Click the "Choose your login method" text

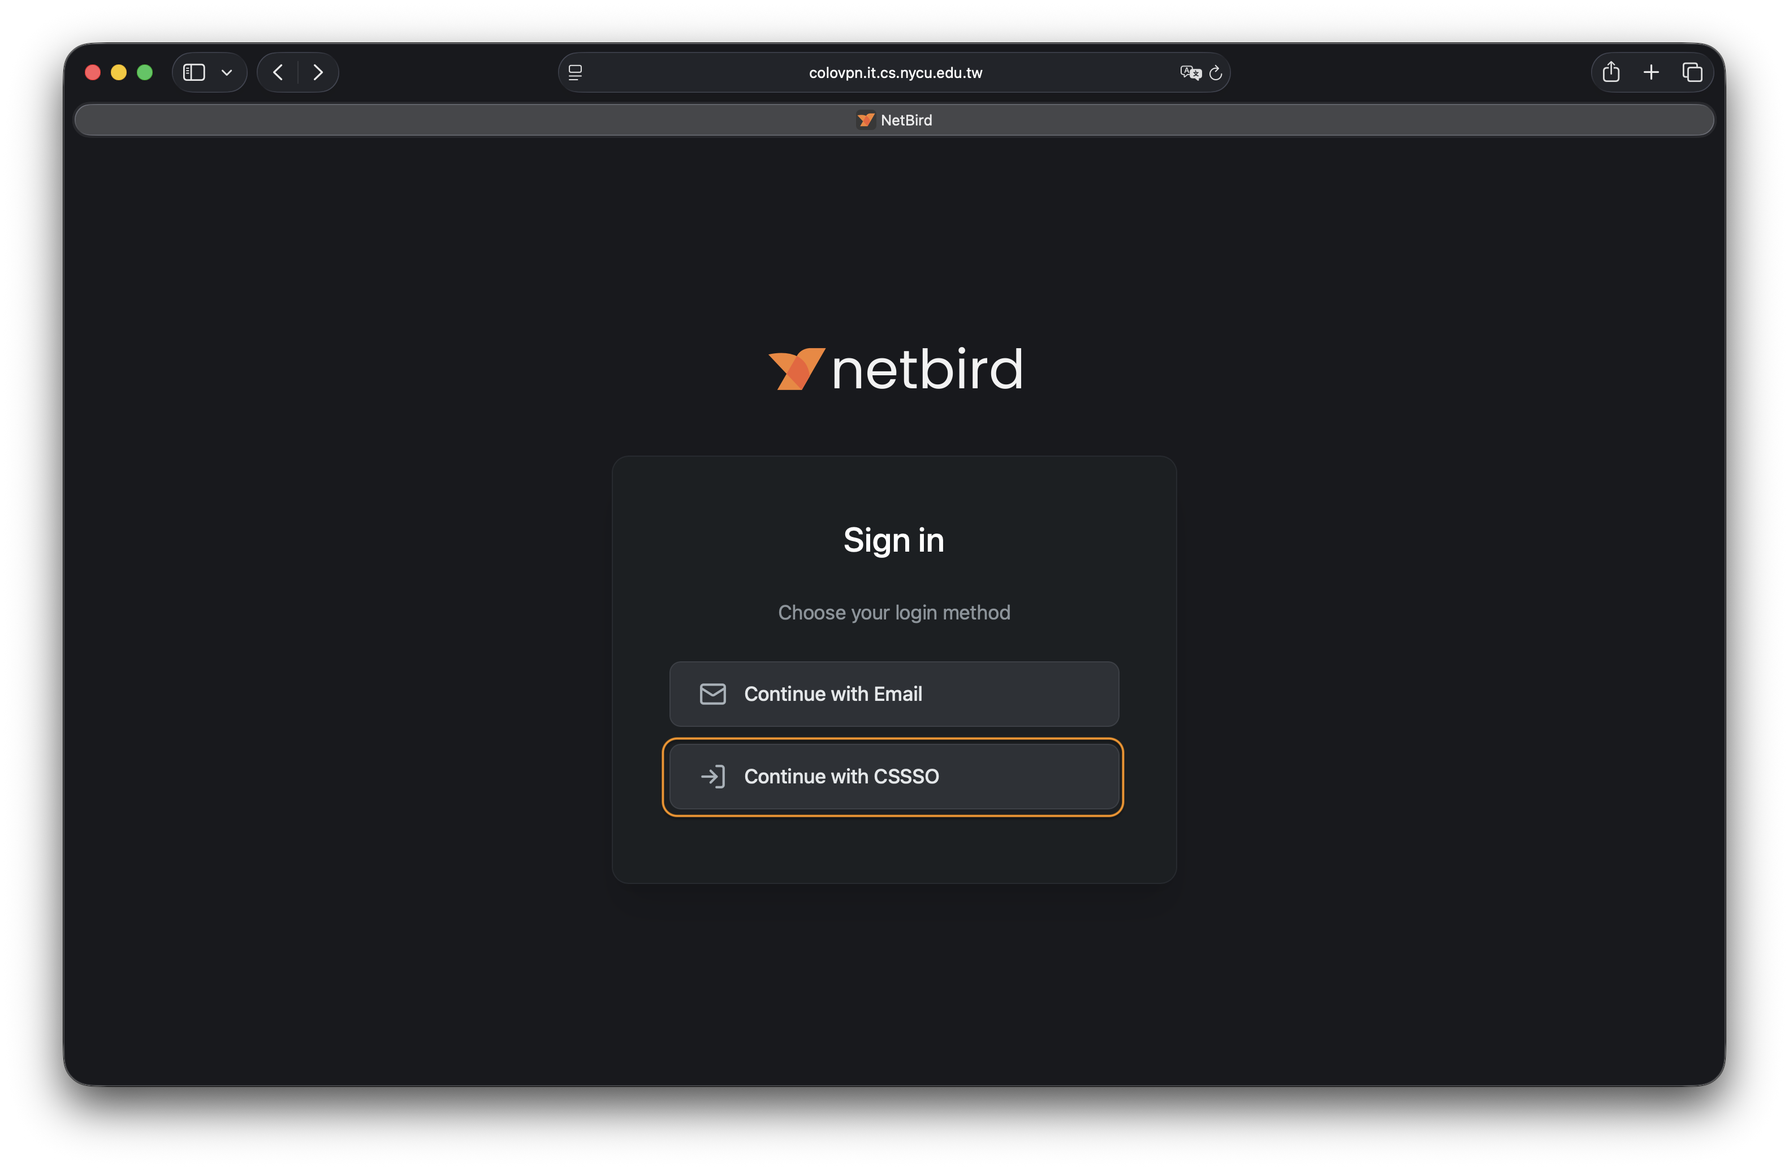tap(894, 613)
